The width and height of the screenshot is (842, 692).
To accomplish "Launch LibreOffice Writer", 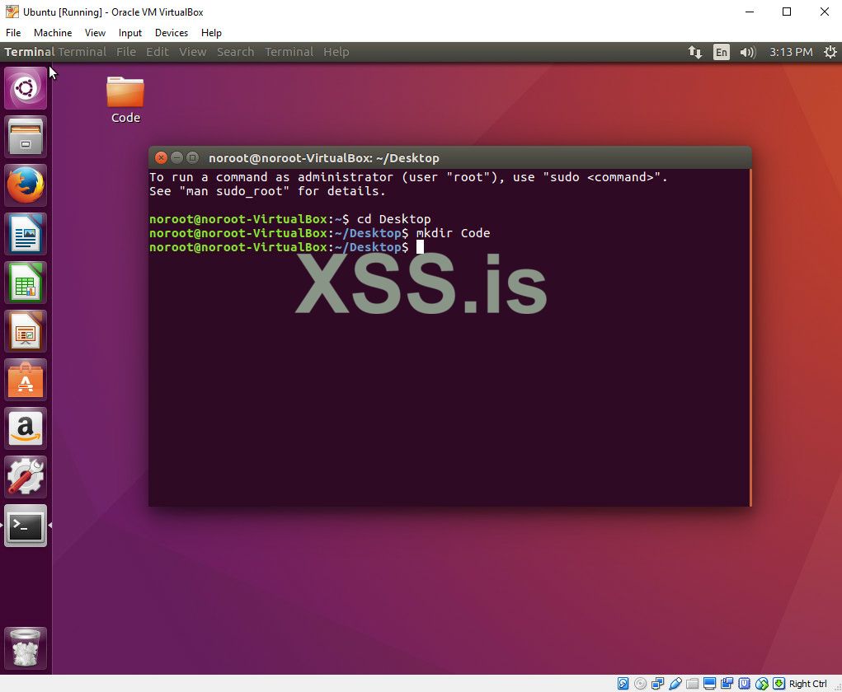I will coord(26,234).
